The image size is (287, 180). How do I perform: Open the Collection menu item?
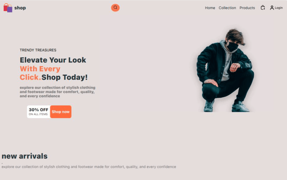[x=227, y=8]
